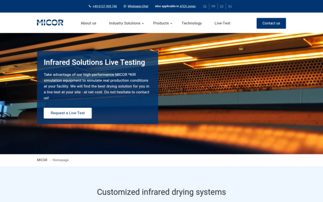Expand the Products dropdown menu
The width and height of the screenshot is (323, 202).
163,23
